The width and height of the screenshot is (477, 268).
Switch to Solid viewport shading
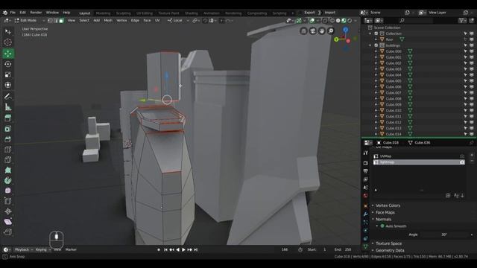click(x=338, y=21)
